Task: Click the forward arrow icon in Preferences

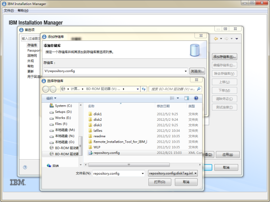Action: coord(227,38)
